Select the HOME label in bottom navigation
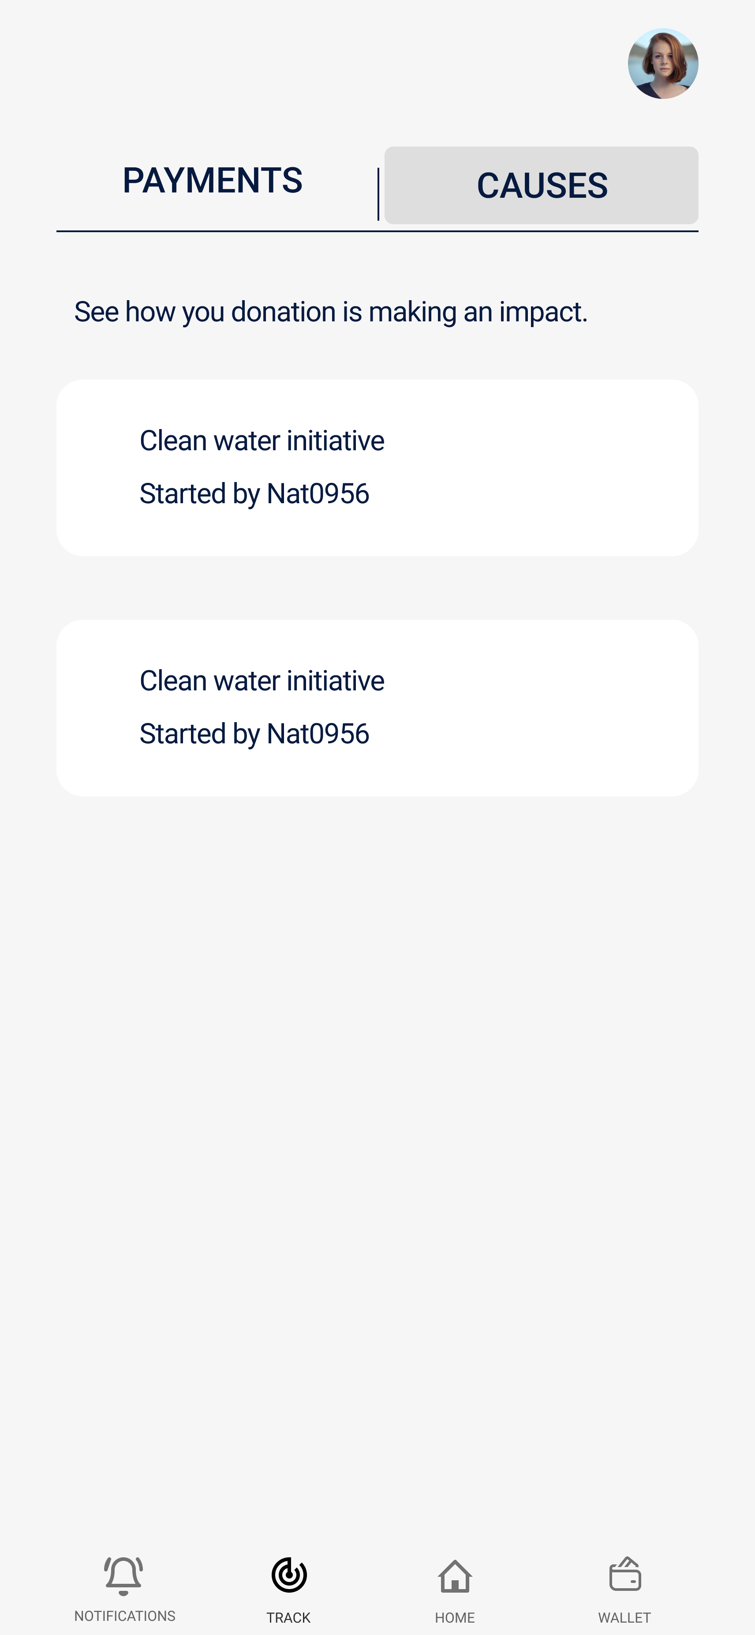Screen dimensions: 755x1635 [x=455, y=1616]
